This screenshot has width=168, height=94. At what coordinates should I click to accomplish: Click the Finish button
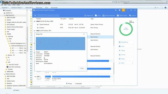(x=82, y=68)
